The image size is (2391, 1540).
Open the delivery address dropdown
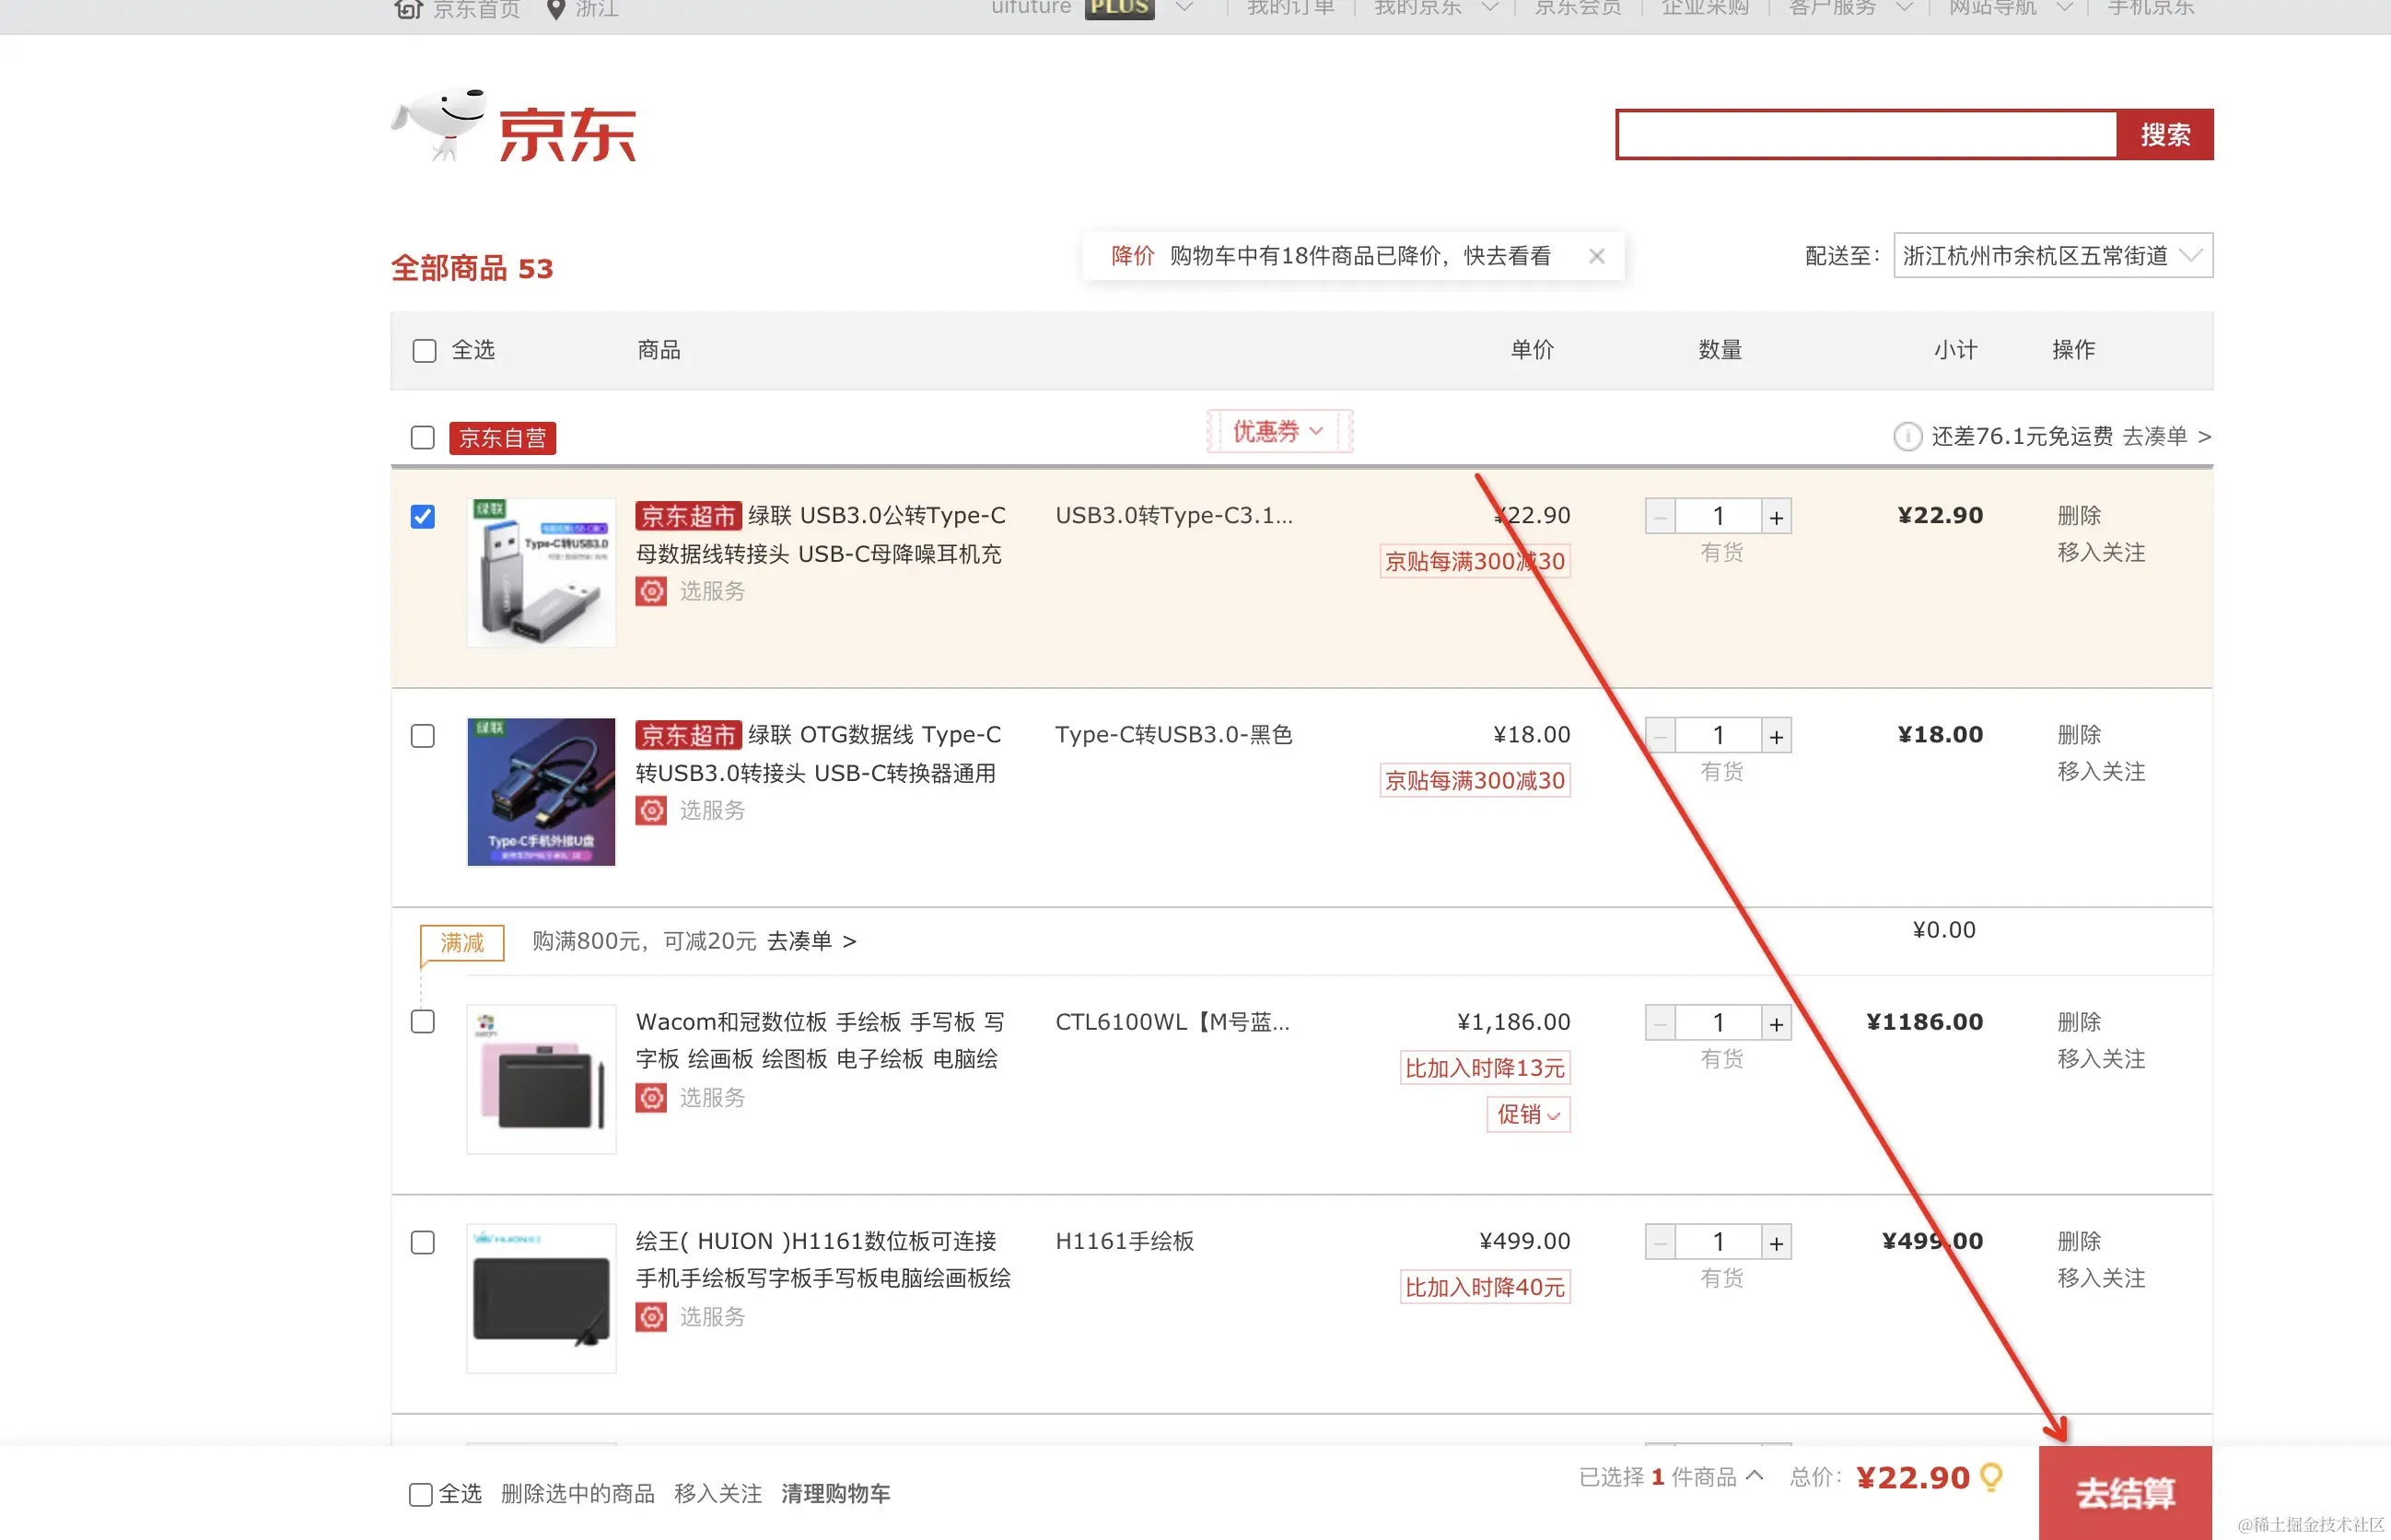(x=2052, y=256)
